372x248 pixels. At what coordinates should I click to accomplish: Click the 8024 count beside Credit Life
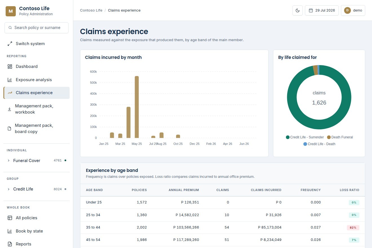(x=57, y=189)
